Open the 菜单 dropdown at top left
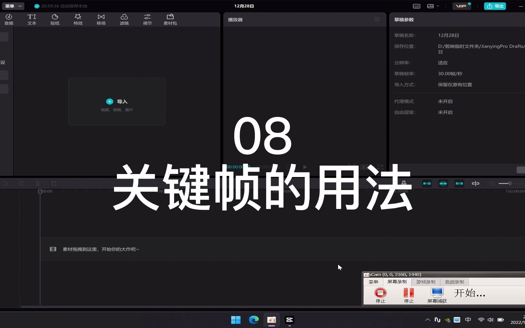The width and height of the screenshot is (525, 328). pyautogui.click(x=13, y=6)
